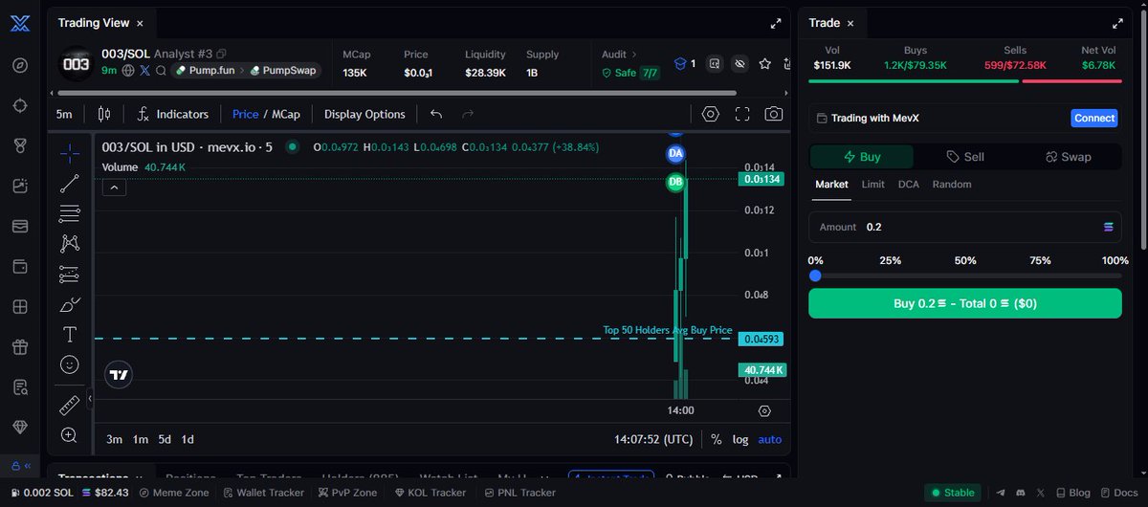
Task: Open chart settings hexagon icon
Action: 710,114
